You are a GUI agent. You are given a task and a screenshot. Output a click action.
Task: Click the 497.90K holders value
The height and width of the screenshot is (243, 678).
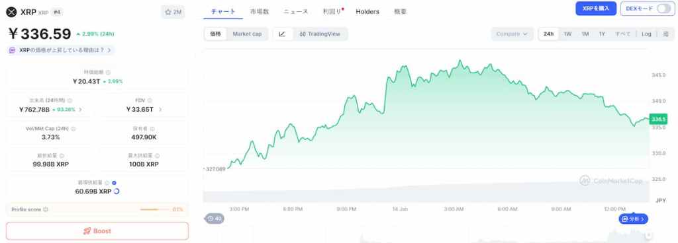click(x=144, y=137)
